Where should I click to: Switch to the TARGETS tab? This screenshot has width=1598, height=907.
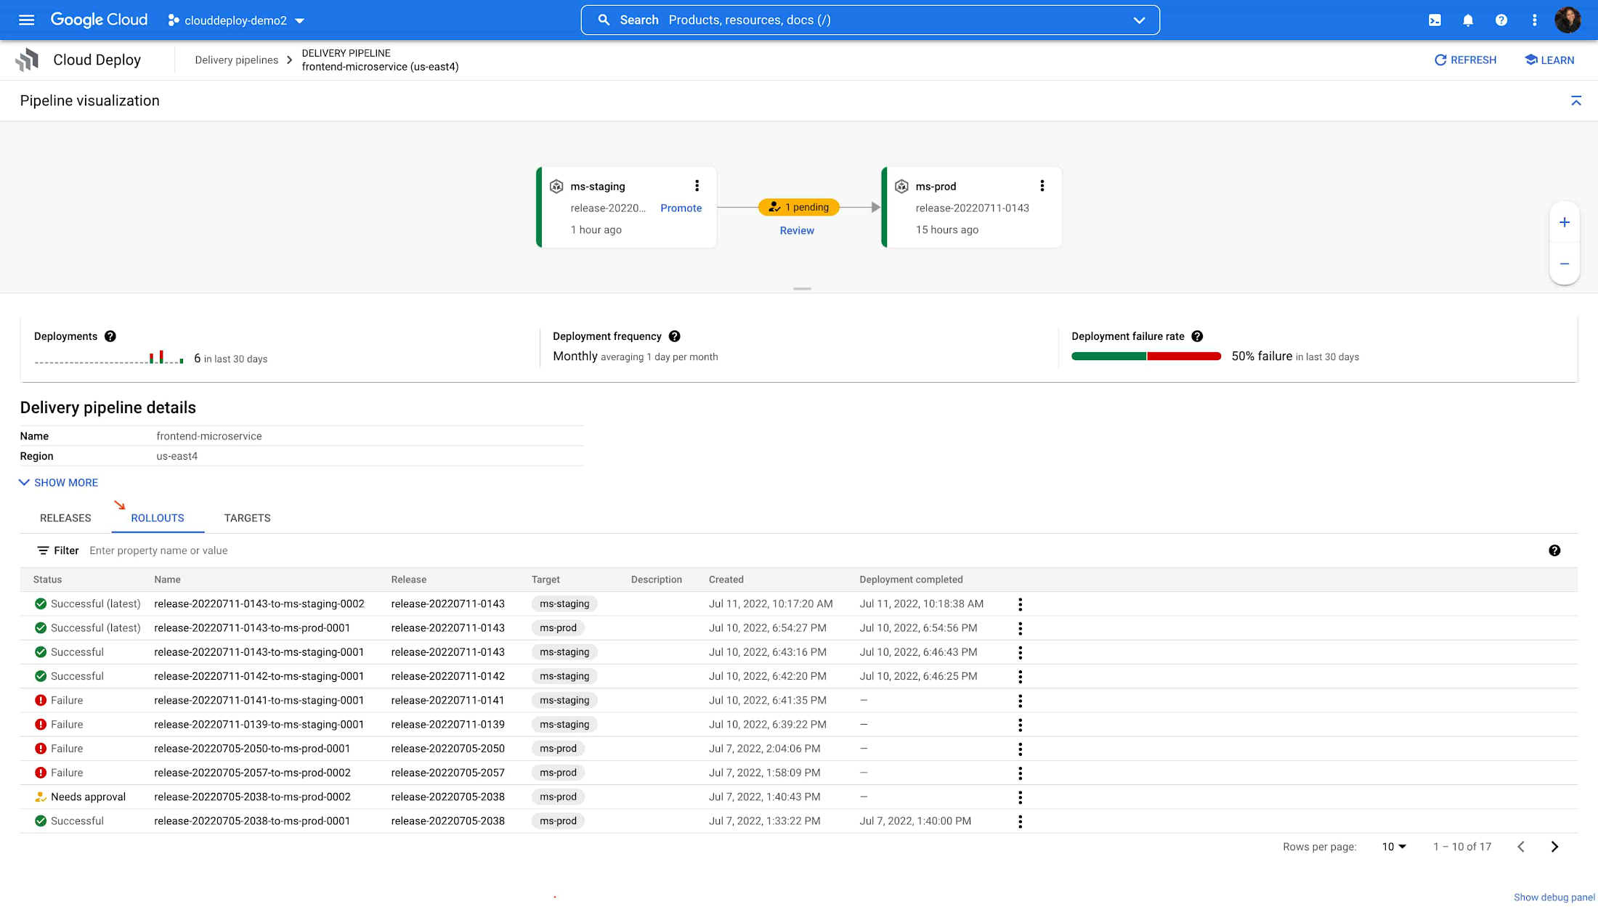point(247,518)
